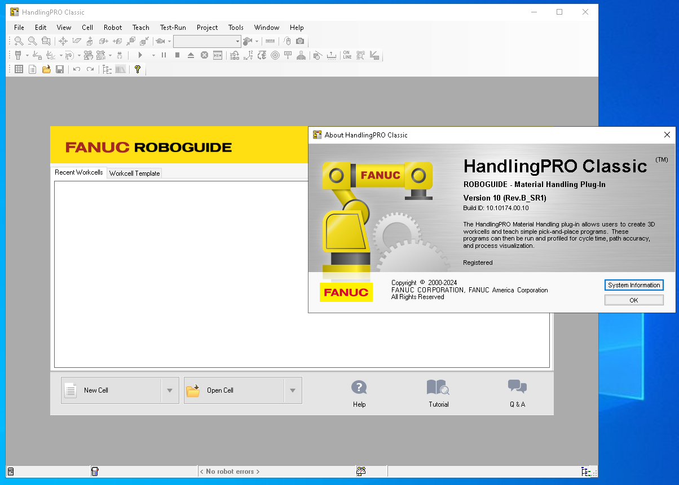Expand the New Cell dropdown arrow
Image resolution: width=679 pixels, height=485 pixels.
click(x=170, y=390)
